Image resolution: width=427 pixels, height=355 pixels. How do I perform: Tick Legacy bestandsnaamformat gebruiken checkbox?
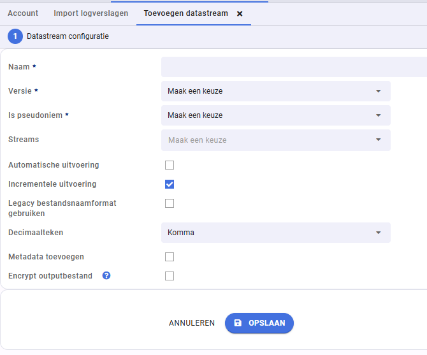(x=170, y=203)
